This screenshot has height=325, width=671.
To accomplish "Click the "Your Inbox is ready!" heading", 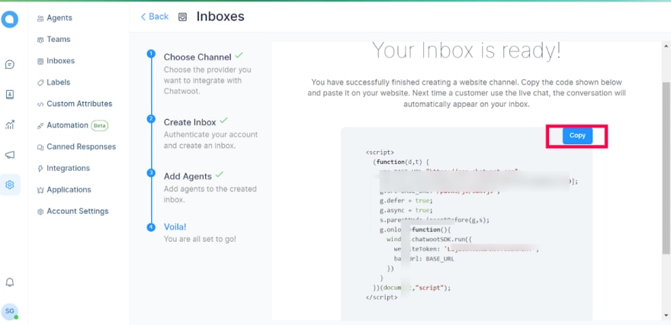I will (467, 51).
